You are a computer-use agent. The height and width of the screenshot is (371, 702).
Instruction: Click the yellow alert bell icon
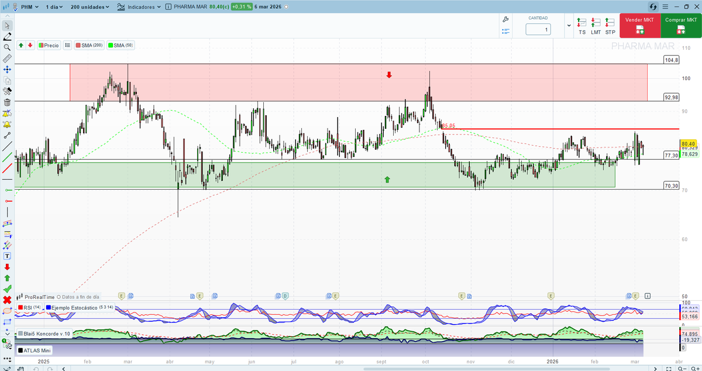7,125
